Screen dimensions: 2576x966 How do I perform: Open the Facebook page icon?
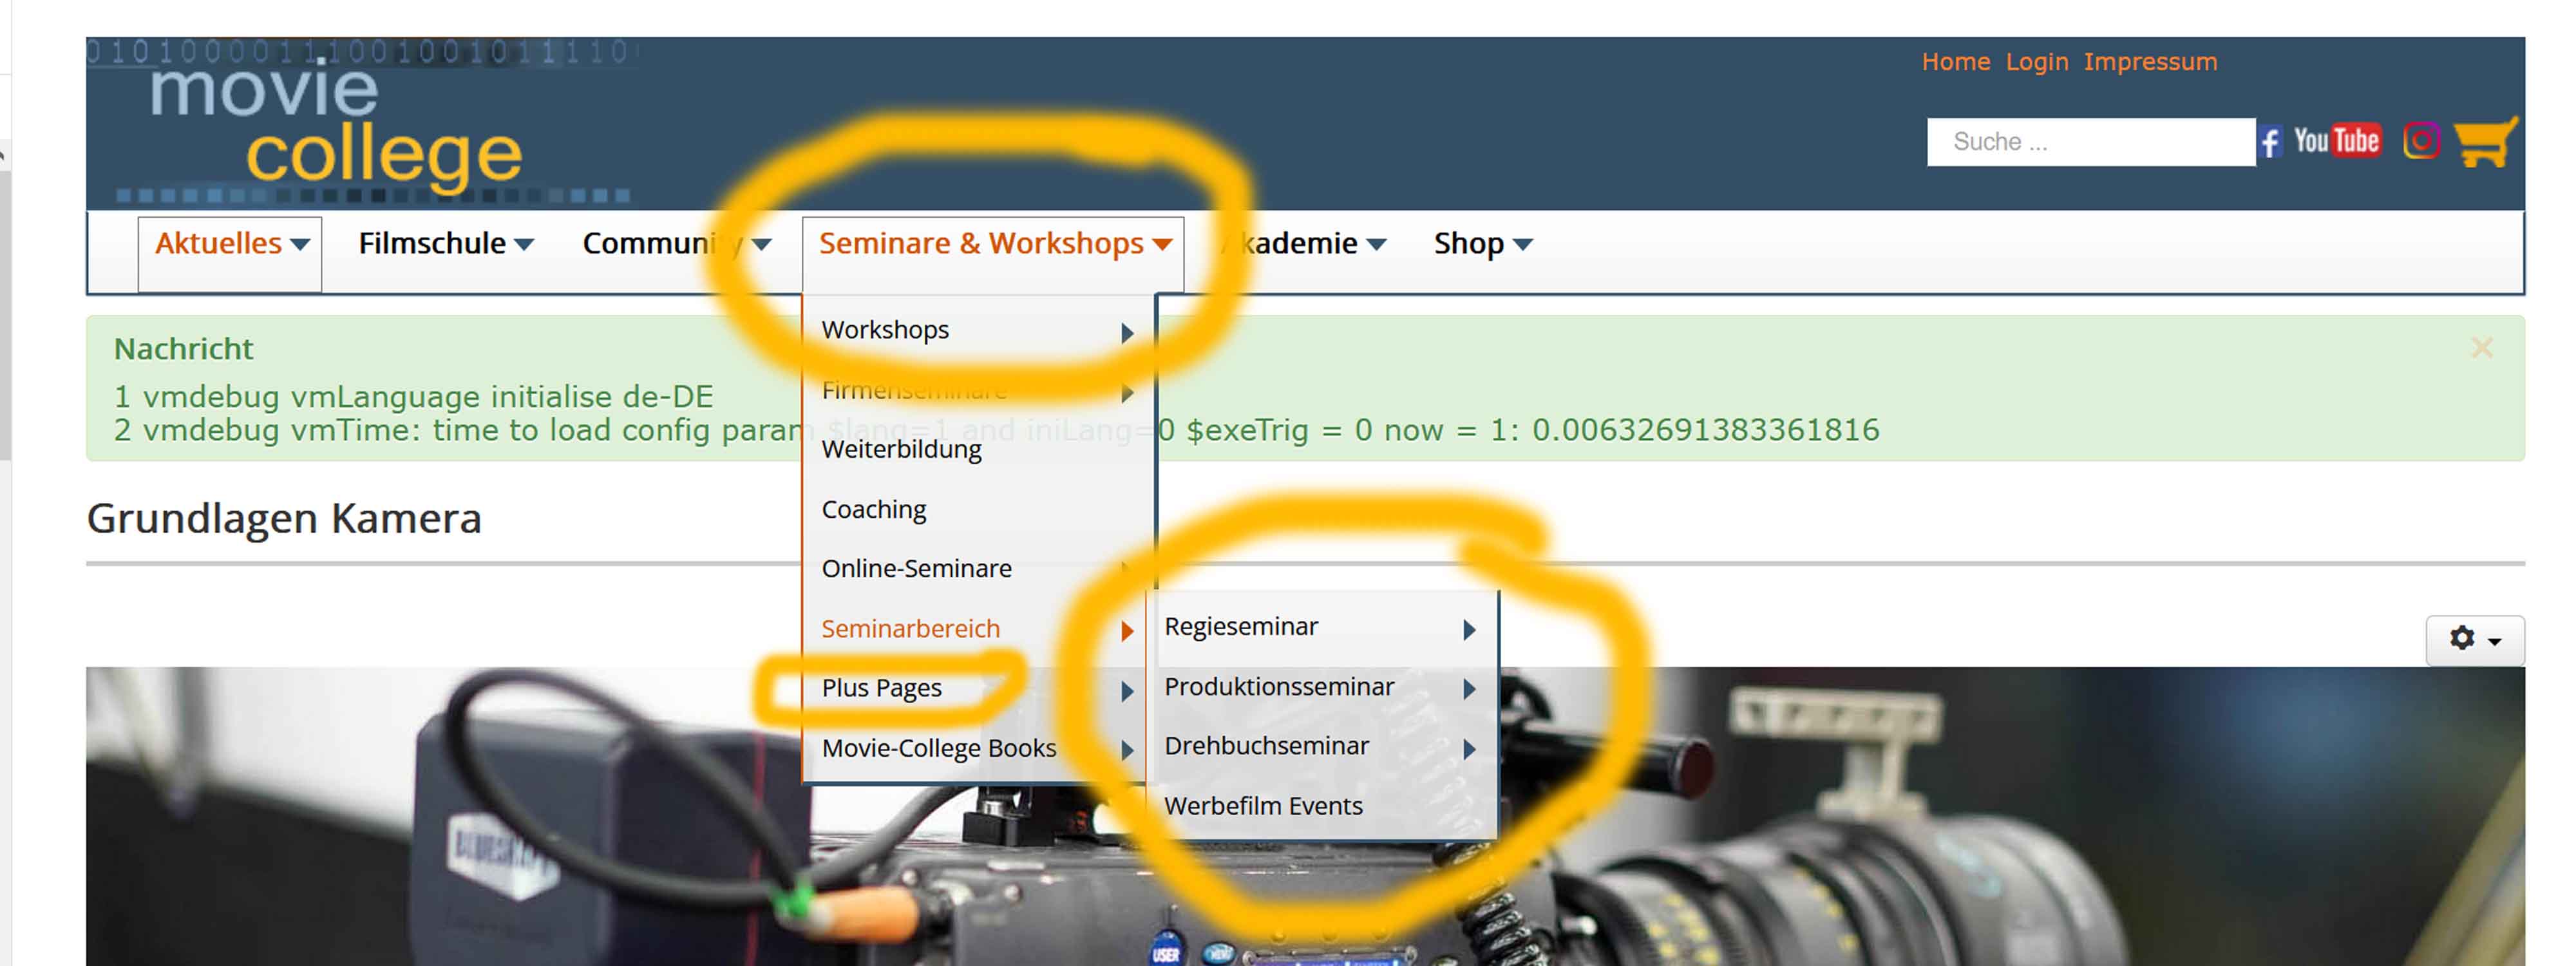2270,142
